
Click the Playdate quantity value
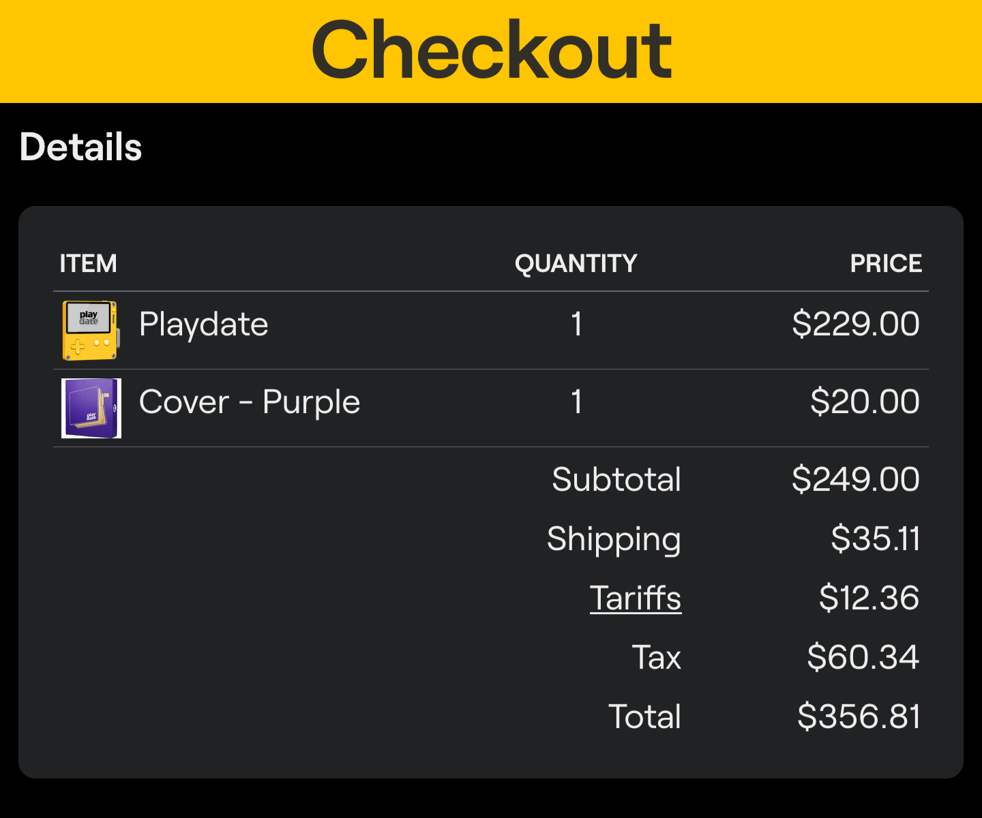pos(577,324)
